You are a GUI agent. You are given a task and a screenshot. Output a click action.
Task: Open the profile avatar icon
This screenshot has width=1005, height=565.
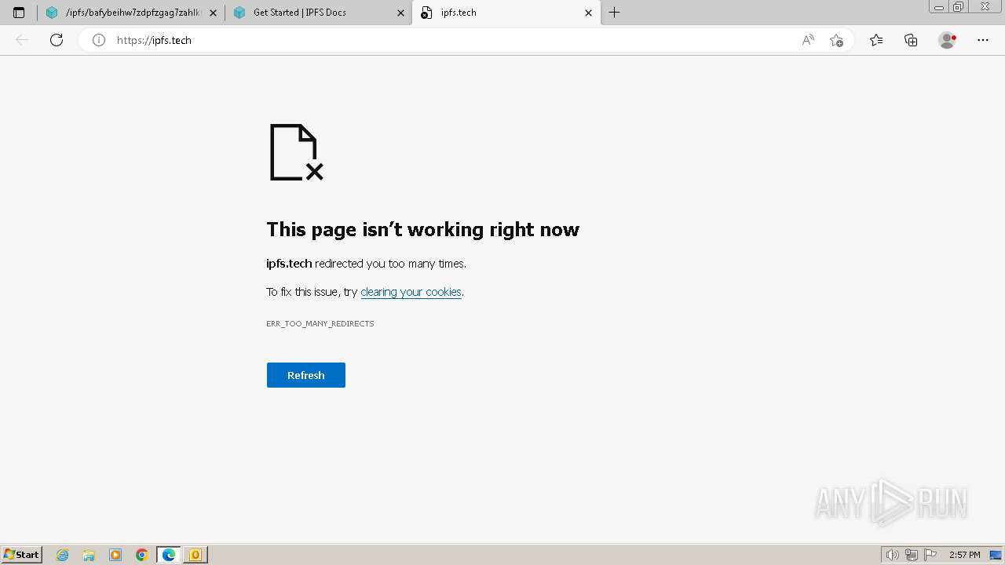947,40
